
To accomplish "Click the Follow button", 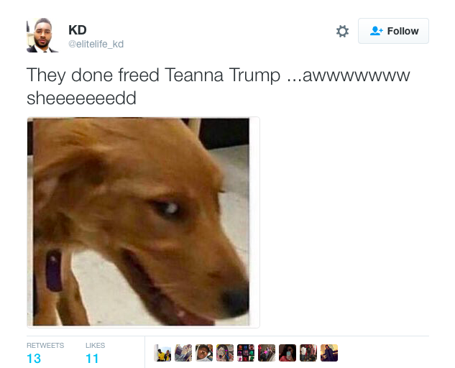I will [x=393, y=31].
